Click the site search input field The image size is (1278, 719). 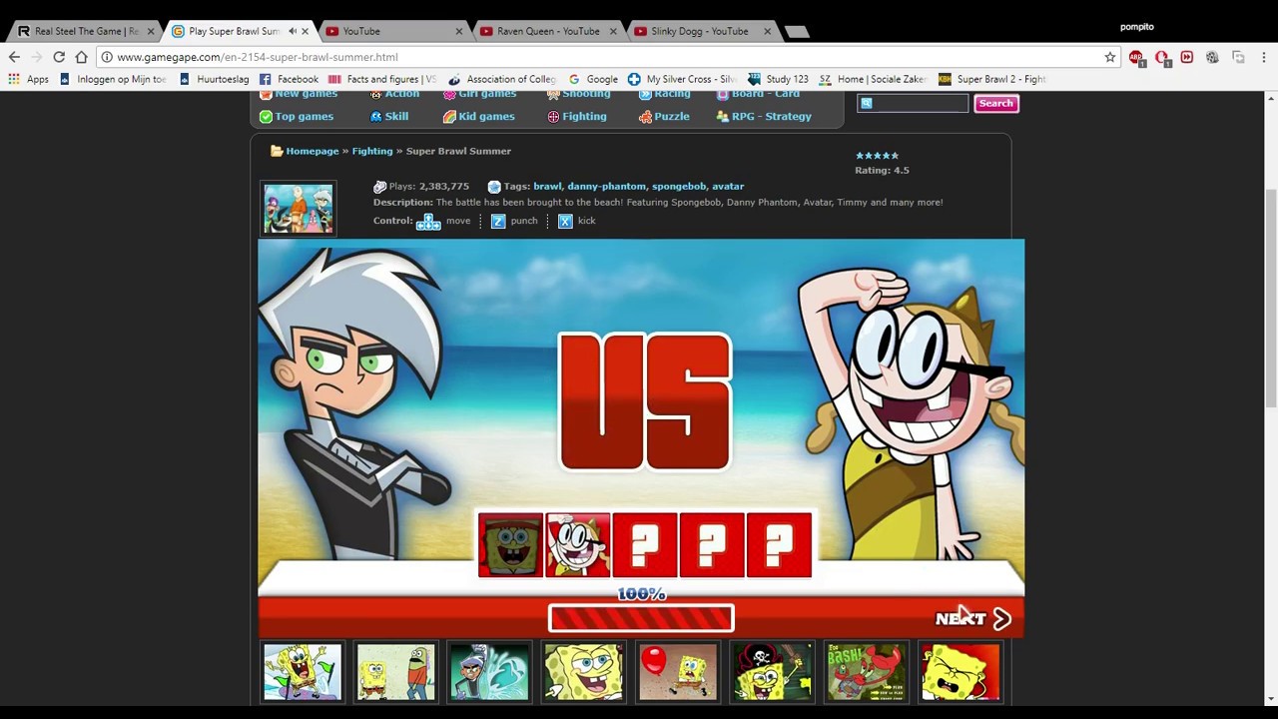tap(914, 103)
